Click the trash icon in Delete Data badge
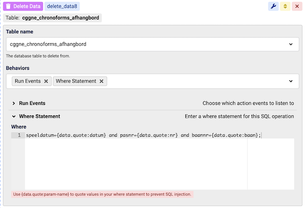 click(x=8, y=6)
